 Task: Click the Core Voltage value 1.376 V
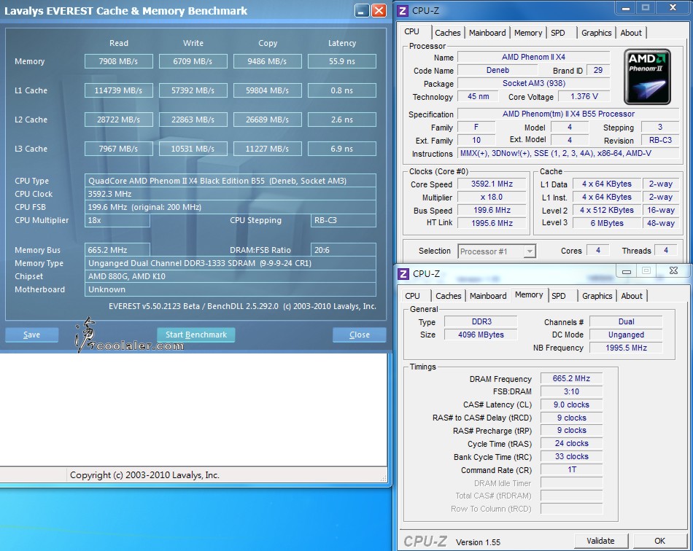584,96
